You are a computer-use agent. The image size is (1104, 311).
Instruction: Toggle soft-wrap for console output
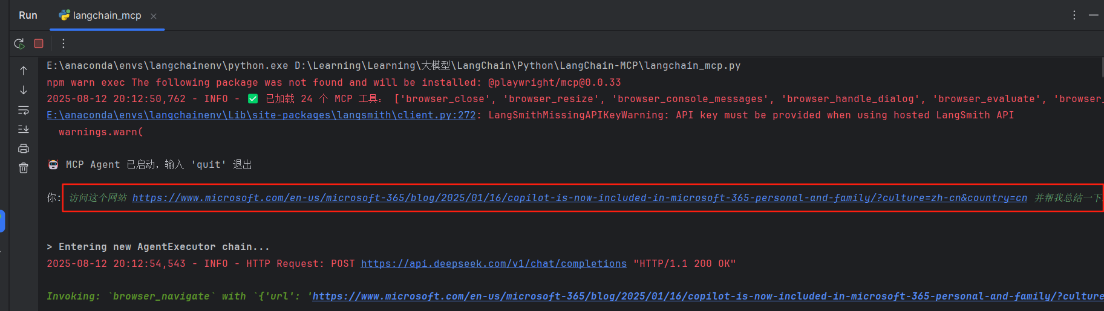[24, 110]
